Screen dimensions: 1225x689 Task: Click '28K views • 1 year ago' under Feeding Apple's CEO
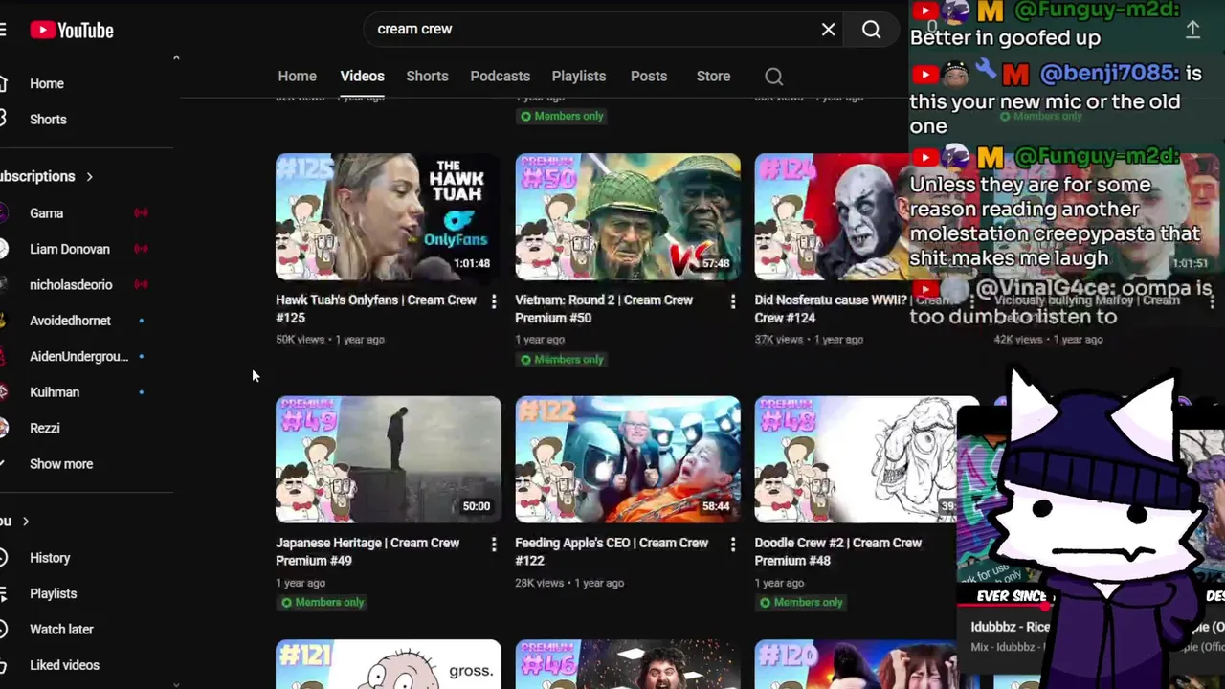[569, 583]
